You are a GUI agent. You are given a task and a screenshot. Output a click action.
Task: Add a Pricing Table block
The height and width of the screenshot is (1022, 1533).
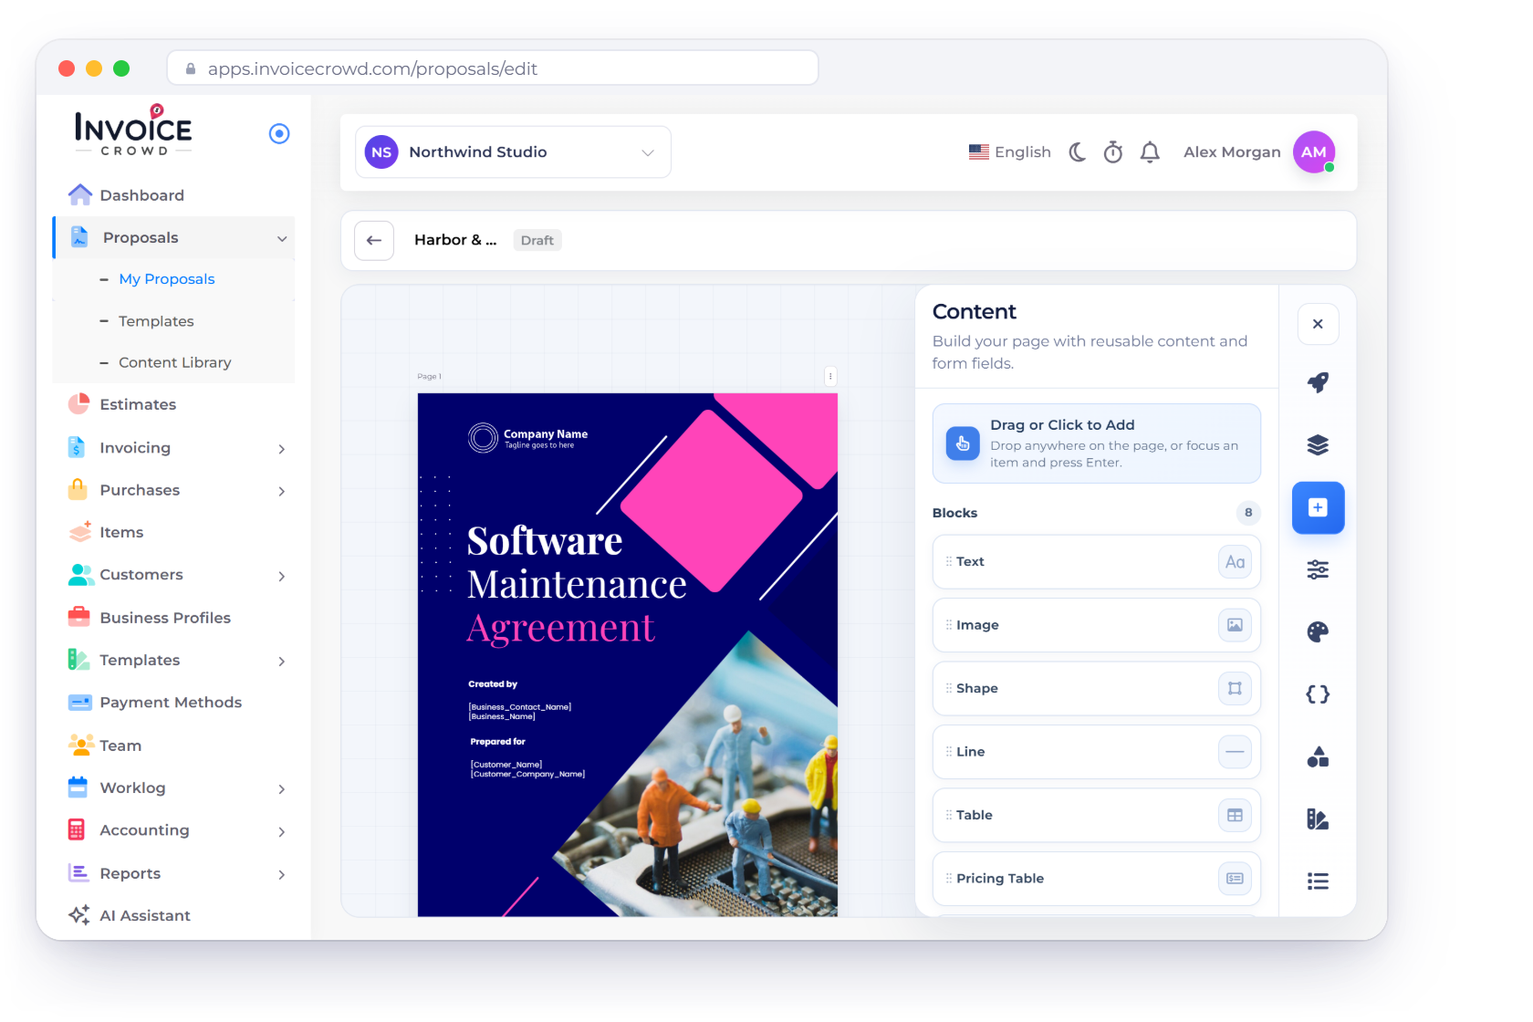coord(1096,879)
